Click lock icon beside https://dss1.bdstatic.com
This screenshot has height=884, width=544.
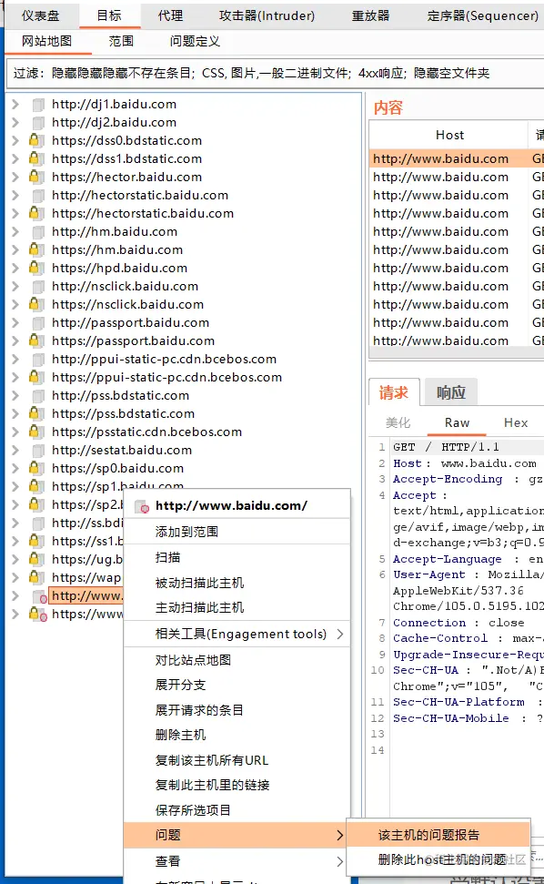(35, 158)
